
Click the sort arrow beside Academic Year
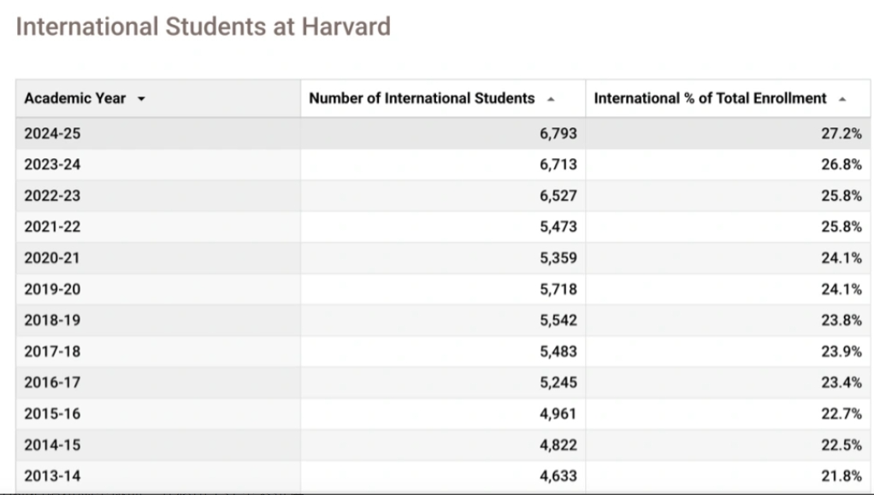coord(141,99)
